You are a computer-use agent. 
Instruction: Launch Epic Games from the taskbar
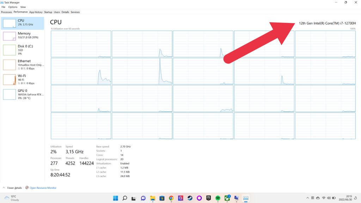click(x=208, y=198)
